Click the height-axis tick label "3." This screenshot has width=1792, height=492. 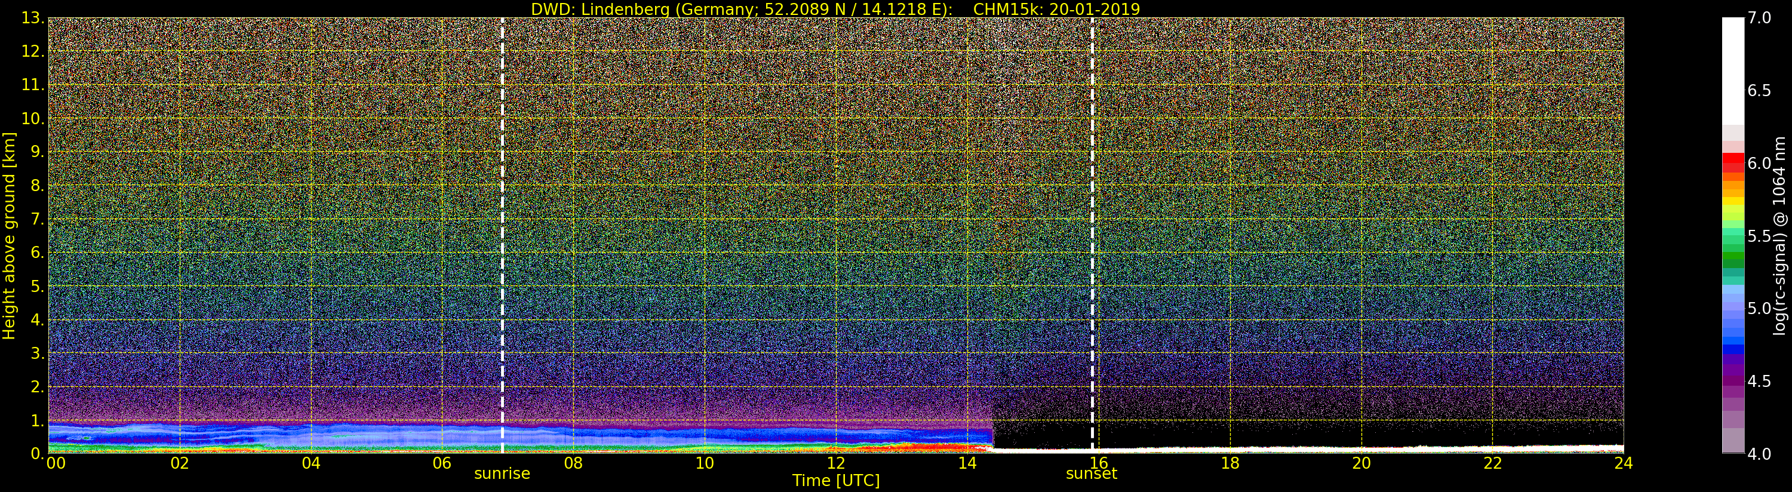(37, 353)
